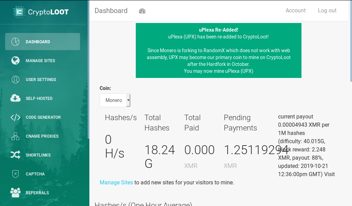352x206 pixels.
Task: Click the Shortlinks shuffle arrows icon
Action: click(15, 155)
